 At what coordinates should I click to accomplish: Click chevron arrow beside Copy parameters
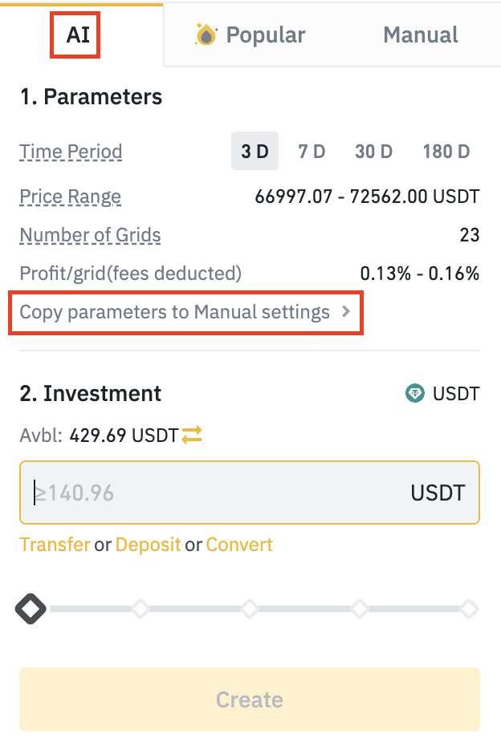click(x=346, y=312)
